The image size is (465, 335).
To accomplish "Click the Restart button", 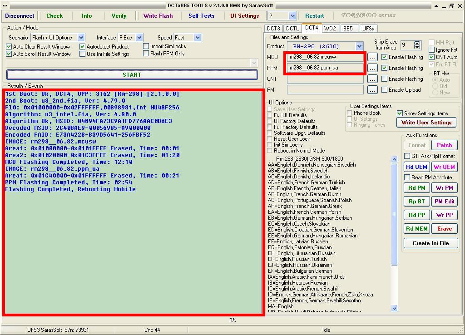I will [314, 16].
